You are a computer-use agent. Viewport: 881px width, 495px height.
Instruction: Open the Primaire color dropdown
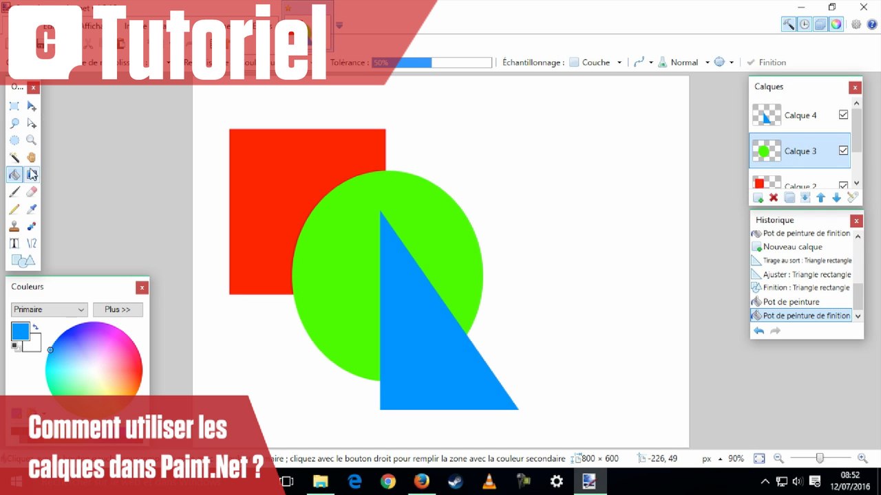tap(50, 309)
